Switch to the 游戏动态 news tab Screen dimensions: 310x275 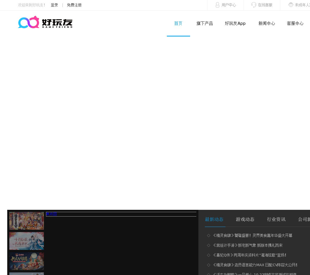pyautogui.click(x=245, y=219)
